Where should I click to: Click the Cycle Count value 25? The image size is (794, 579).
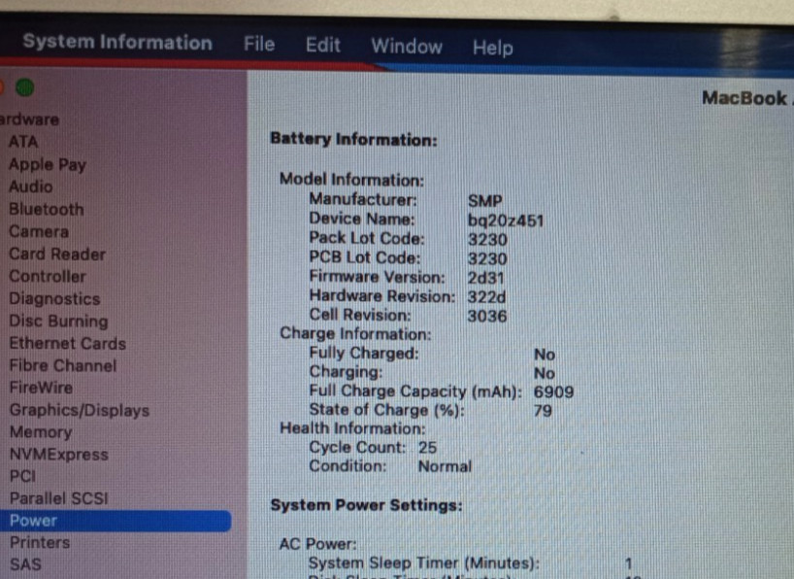427,447
